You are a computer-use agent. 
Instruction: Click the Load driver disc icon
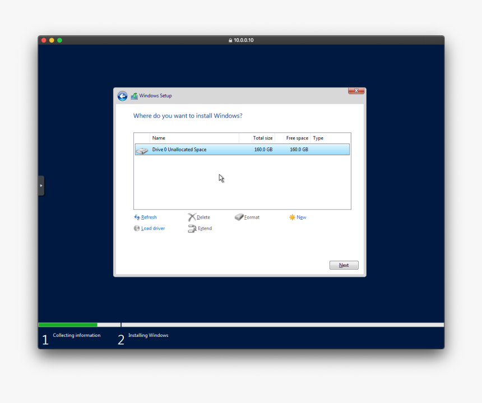(137, 228)
